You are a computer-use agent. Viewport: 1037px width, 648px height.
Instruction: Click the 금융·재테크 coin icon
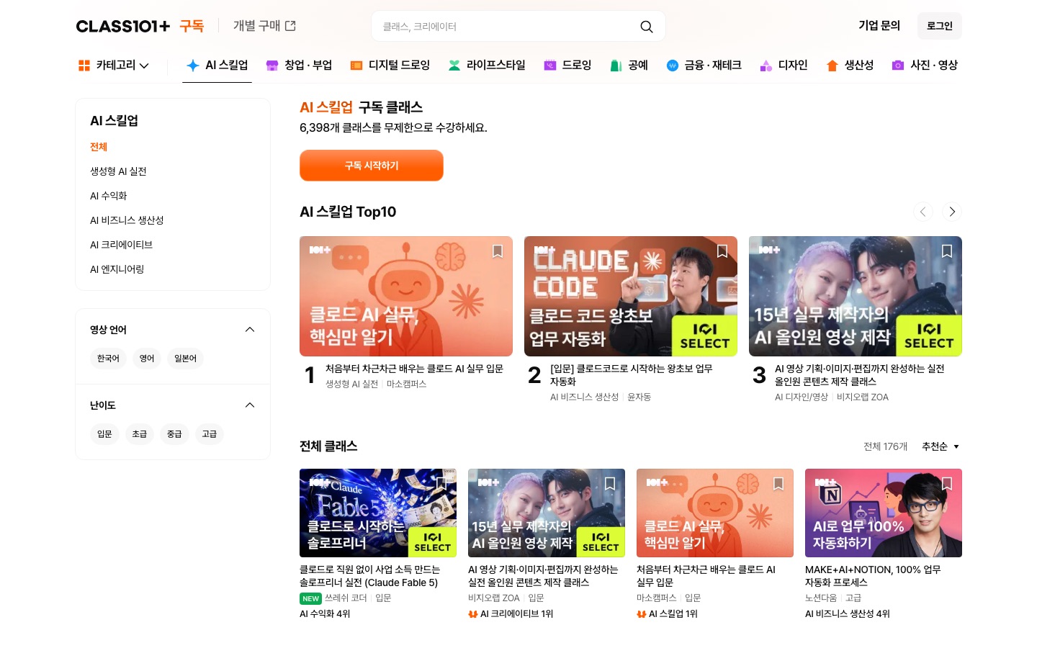[672, 66]
